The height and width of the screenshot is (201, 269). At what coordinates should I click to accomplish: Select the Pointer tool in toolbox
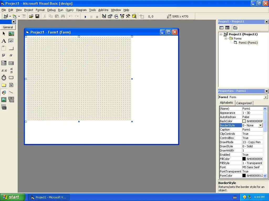pos(4,34)
